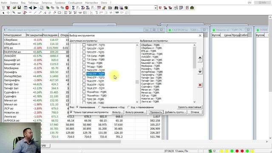Select the arrow pointer drawing tool

coord(3,13)
